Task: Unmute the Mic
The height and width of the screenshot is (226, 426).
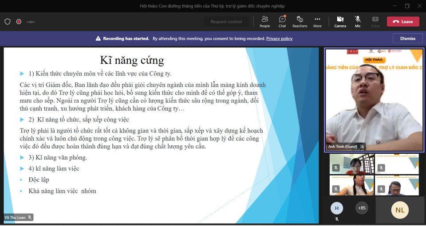Action: tap(358, 22)
